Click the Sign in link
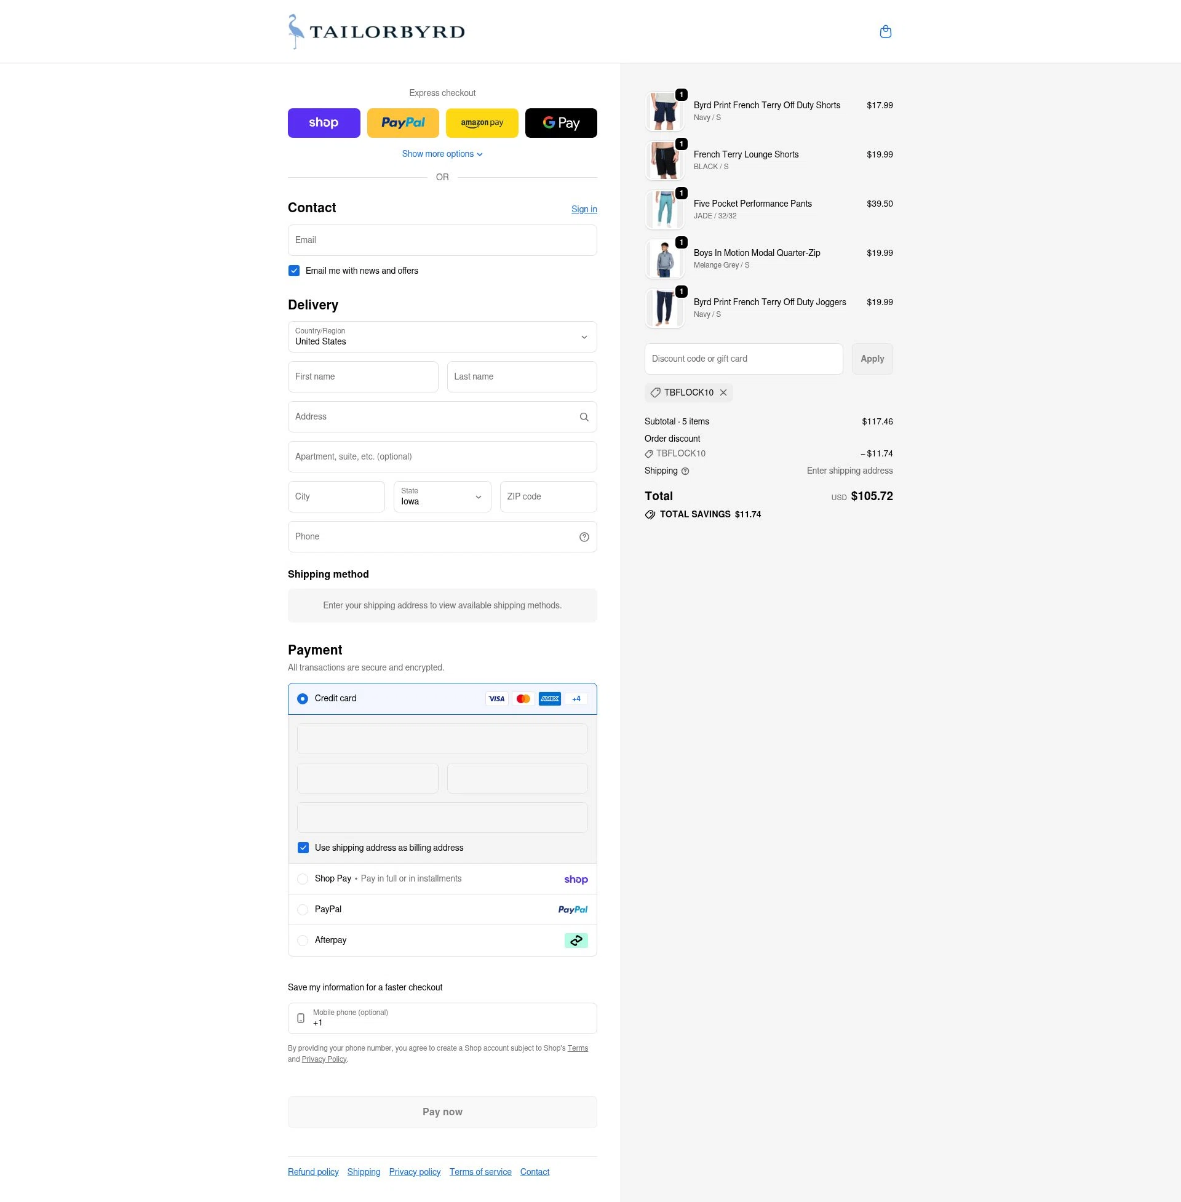This screenshot has height=1202, width=1181. point(583,209)
